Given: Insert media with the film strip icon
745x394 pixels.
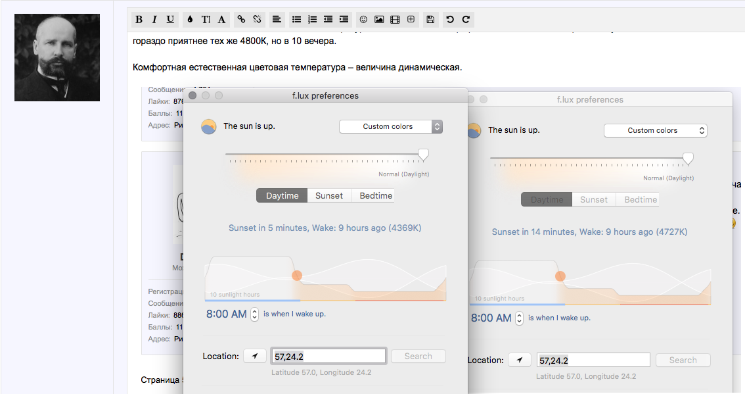Looking at the screenshot, I should (x=395, y=20).
